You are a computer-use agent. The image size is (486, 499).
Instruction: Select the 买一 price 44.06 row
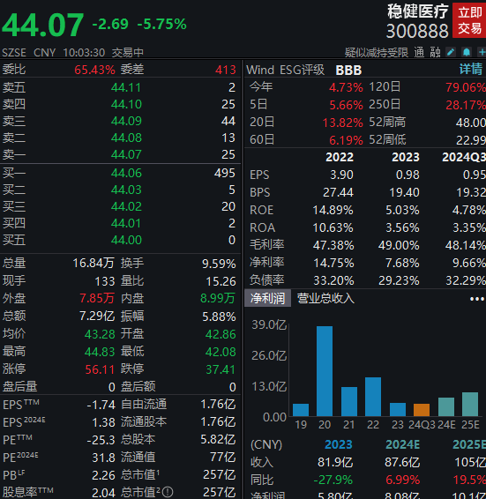point(120,173)
